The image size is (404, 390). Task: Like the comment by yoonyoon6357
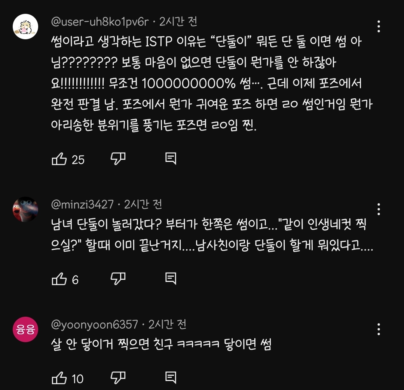tap(59, 378)
